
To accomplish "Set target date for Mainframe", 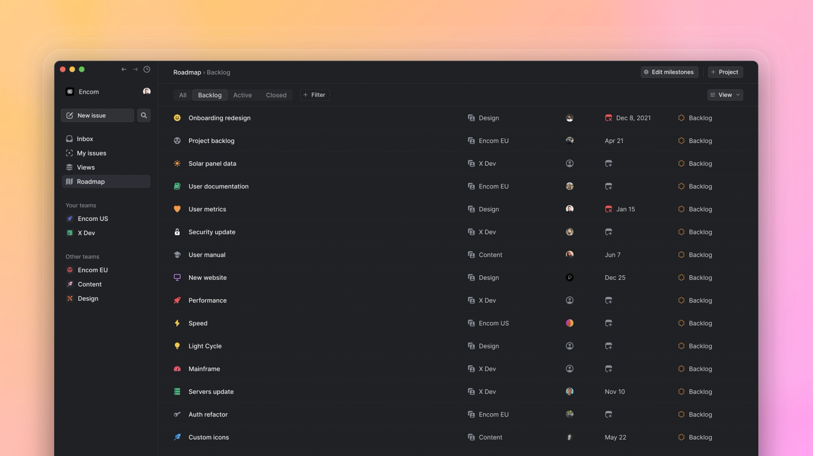I will (x=609, y=369).
